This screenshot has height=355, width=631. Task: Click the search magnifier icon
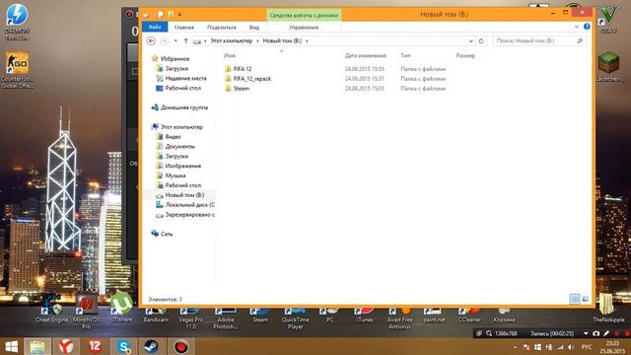point(580,40)
